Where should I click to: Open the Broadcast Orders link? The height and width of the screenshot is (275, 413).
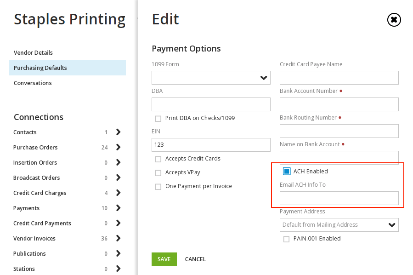[x=37, y=178]
